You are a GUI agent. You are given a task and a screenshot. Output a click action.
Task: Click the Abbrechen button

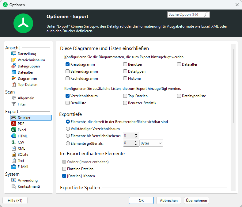pos(169,200)
